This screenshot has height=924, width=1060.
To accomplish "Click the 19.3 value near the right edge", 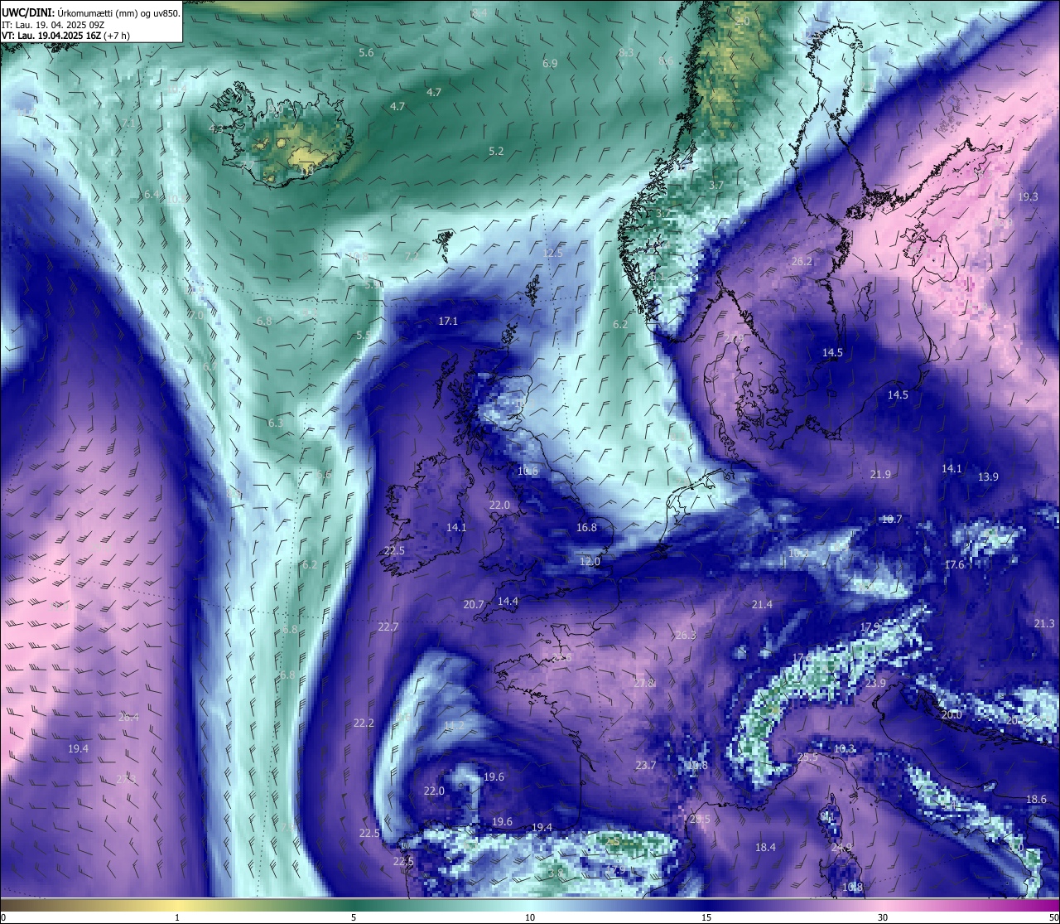I will coord(1028,196).
